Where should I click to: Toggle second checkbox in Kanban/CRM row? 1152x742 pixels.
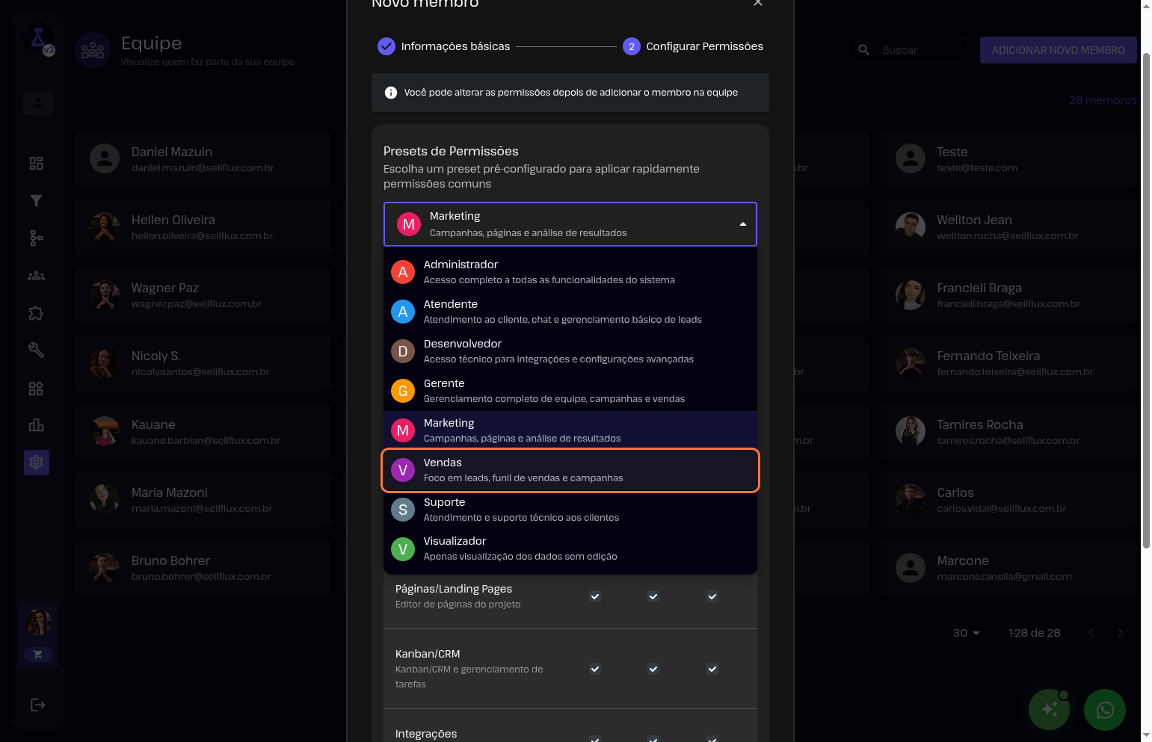653,669
